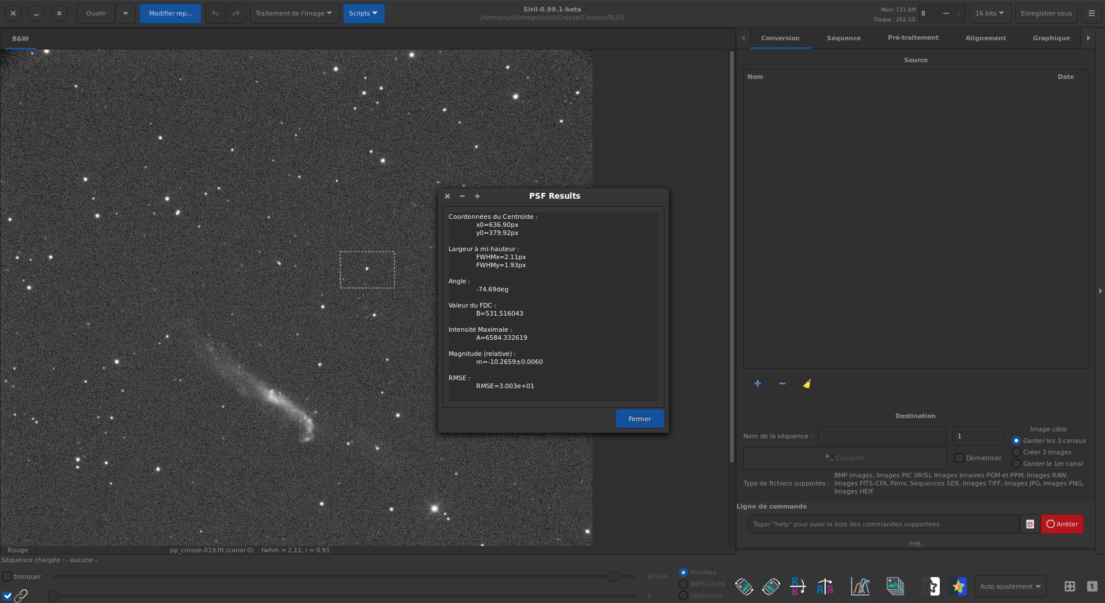Open the Scripts dropdown menu
Screen dimensions: 1105x603
point(363,13)
